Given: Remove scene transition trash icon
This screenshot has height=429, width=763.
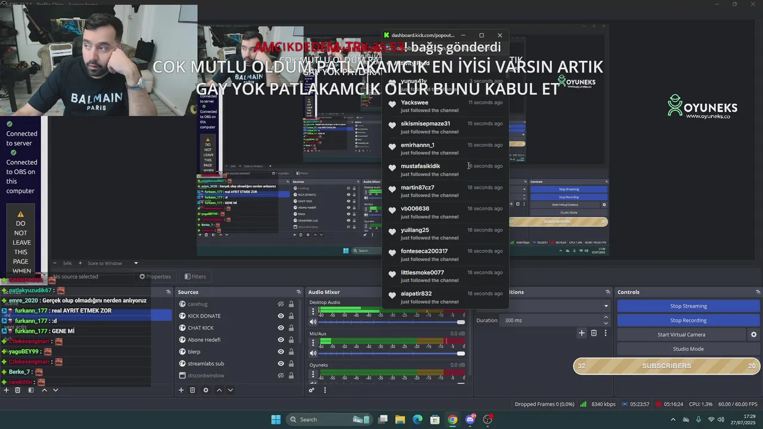Looking at the screenshot, I should click(x=594, y=333).
